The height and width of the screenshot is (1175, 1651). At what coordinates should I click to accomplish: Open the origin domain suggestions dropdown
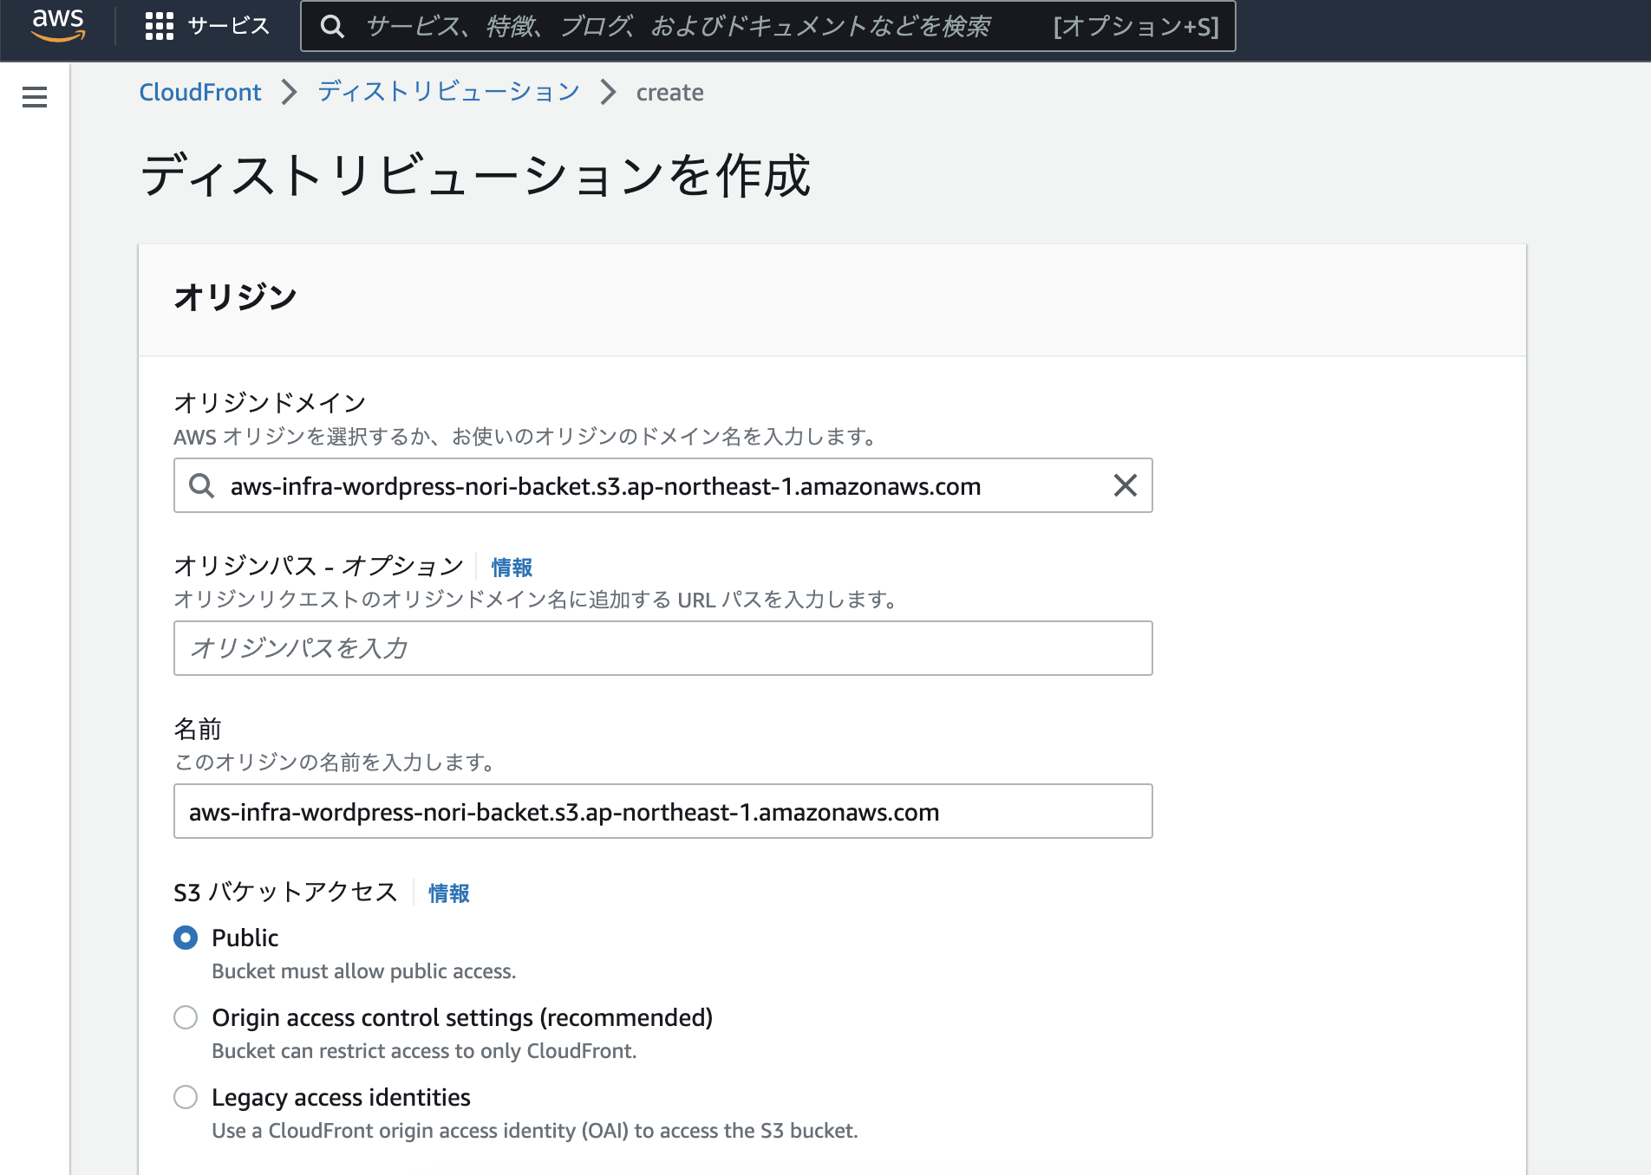coord(607,486)
